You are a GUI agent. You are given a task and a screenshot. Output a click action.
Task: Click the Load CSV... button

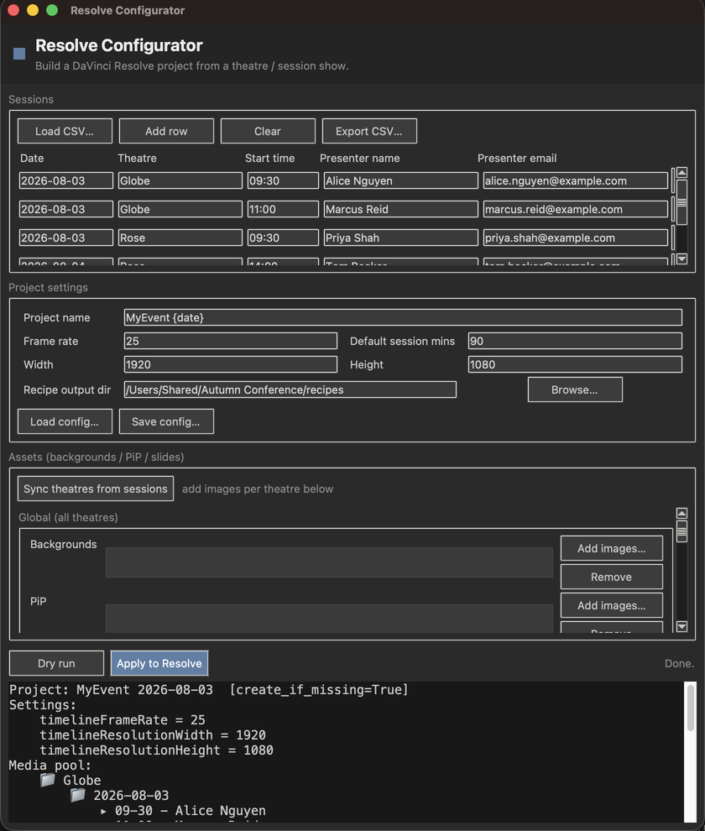[x=65, y=131]
